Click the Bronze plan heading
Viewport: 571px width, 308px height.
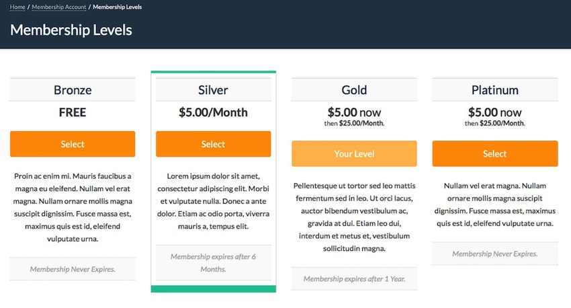coord(73,90)
